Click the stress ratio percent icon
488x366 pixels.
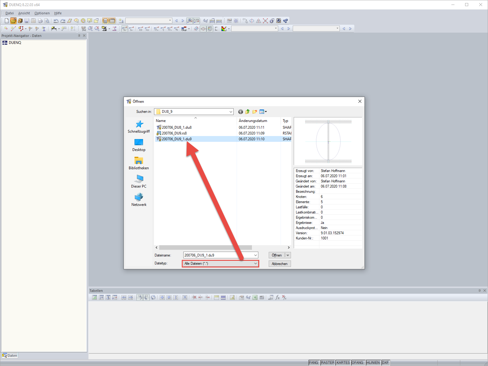tap(177, 29)
